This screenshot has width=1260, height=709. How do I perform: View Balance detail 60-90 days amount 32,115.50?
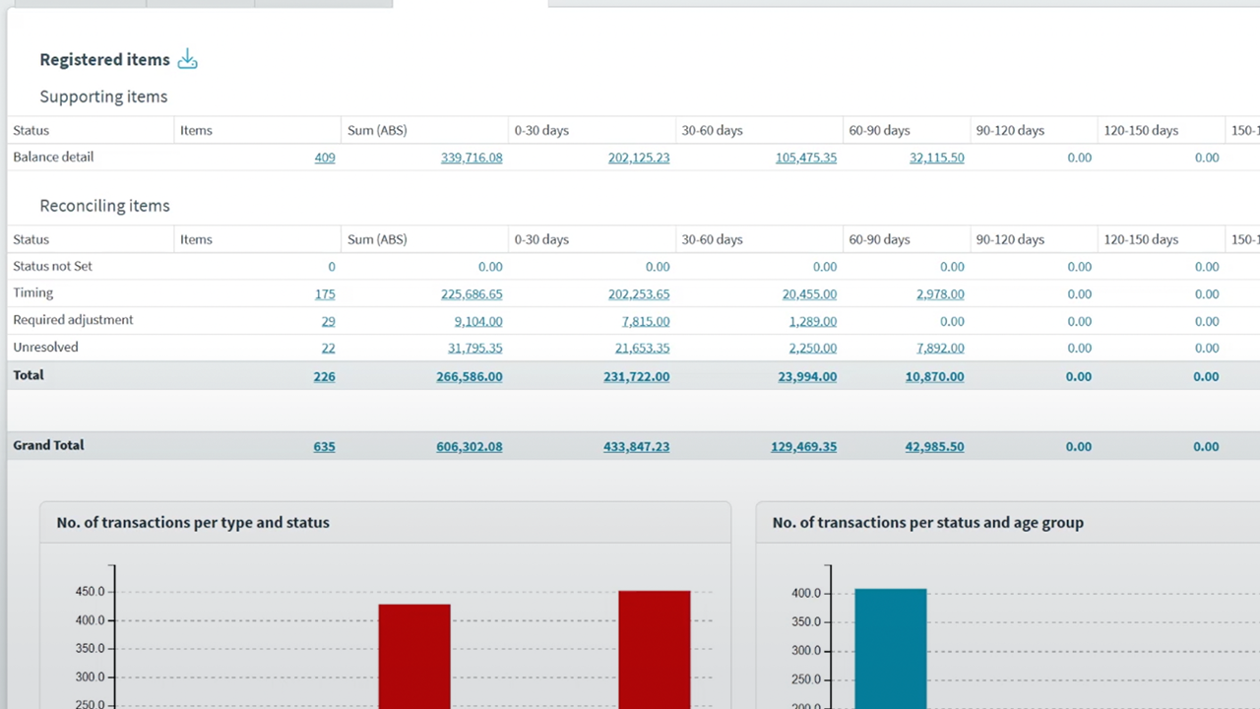(x=937, y=158)
